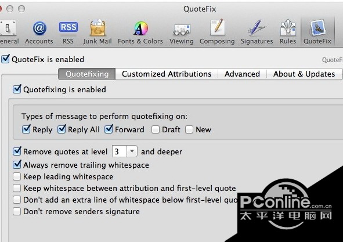Uncheck the Forward message type
The image size is (343, 242).
(109, 129)
